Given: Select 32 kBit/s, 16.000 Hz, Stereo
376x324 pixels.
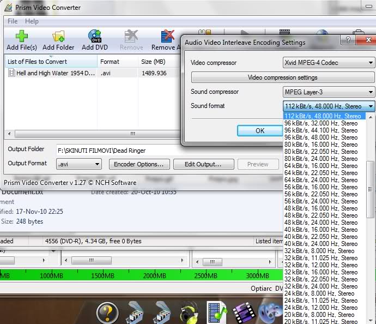Looking at the screenshot, I should coord(324,272).
